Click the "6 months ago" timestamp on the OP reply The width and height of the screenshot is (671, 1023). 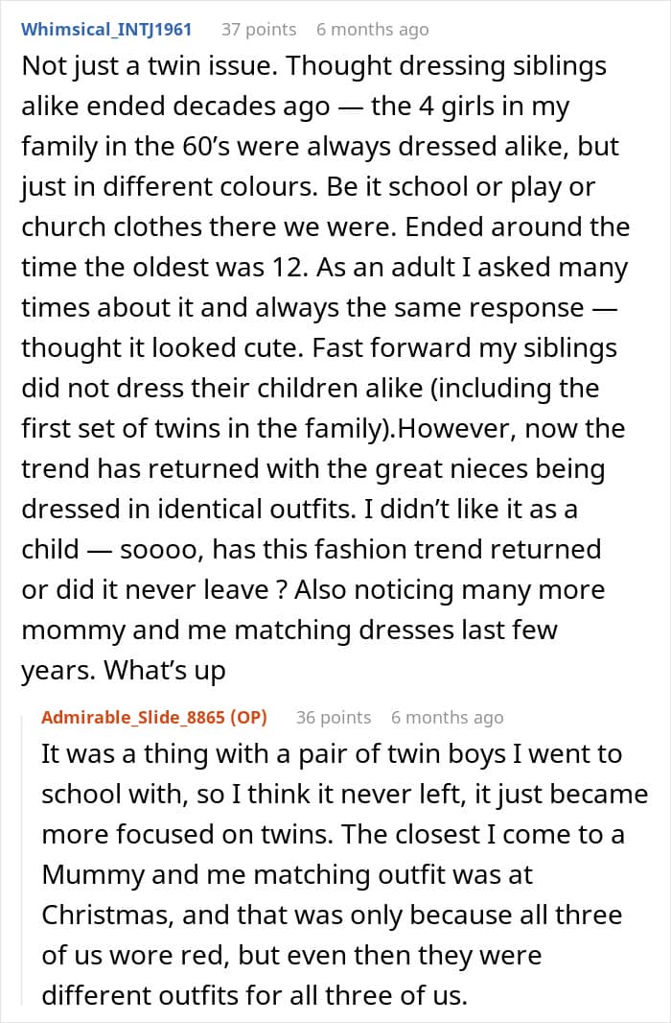[447, 718]
